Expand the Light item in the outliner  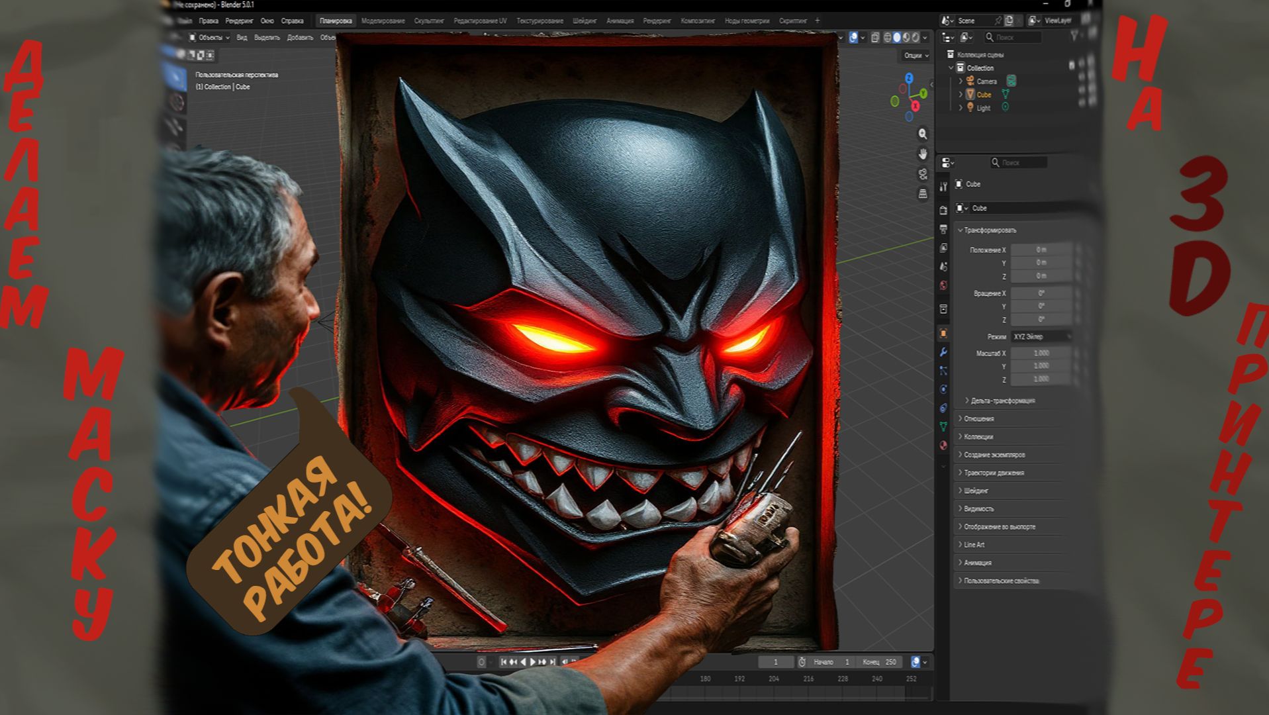961,107
